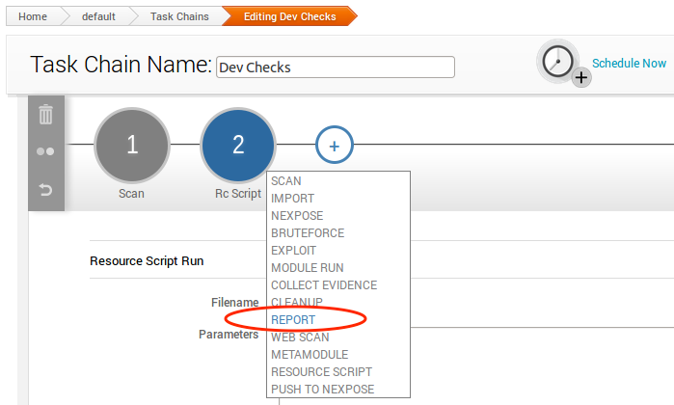Choose PUSH TO NEXPOSE option
Image resolution: width=674 pixels, height=405 pixels.
[322, 390]
